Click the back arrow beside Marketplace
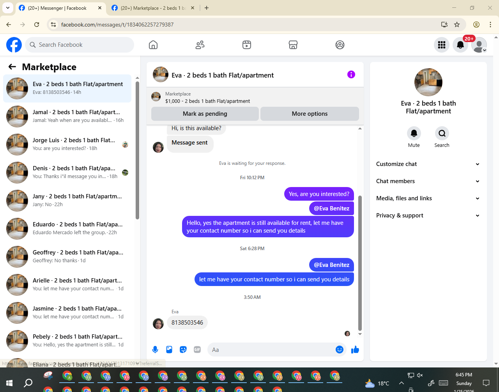The height and width of the screenshot is (392, 499). pyautogui.click(x=12, y=67)
